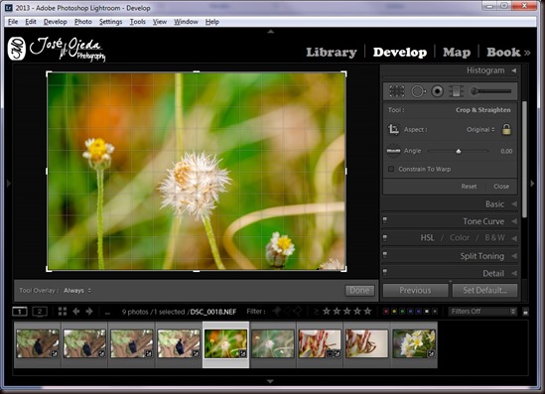
Task: Click the Done button
Action: coord(359,291)
